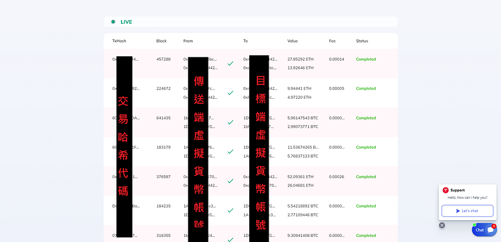Click the Fee column header
This screenshot has height=242, width=501.
[x=333, y=41]
